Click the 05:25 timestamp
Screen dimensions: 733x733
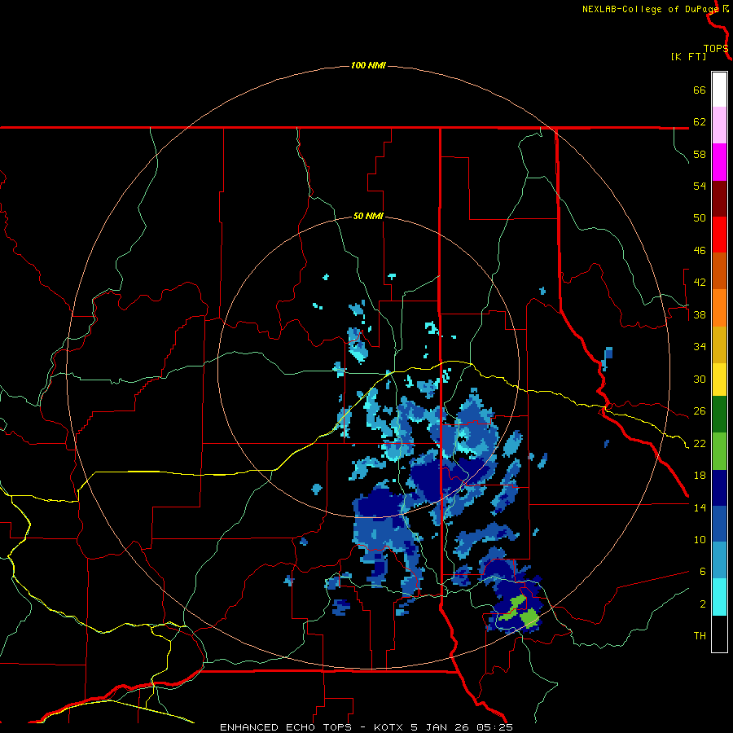coord(494,727)
